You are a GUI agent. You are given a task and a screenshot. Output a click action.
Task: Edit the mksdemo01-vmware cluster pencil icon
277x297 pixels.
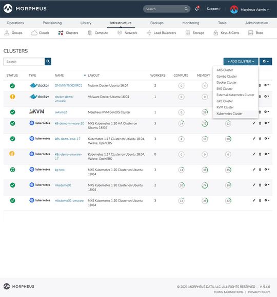[x=254, y=200]
